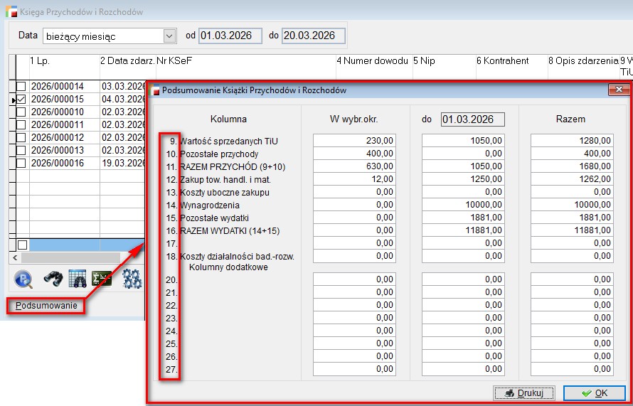Click the table search icon with binoculars
The height and width of the screenshot is (406, 633).
tap(78, 279)
